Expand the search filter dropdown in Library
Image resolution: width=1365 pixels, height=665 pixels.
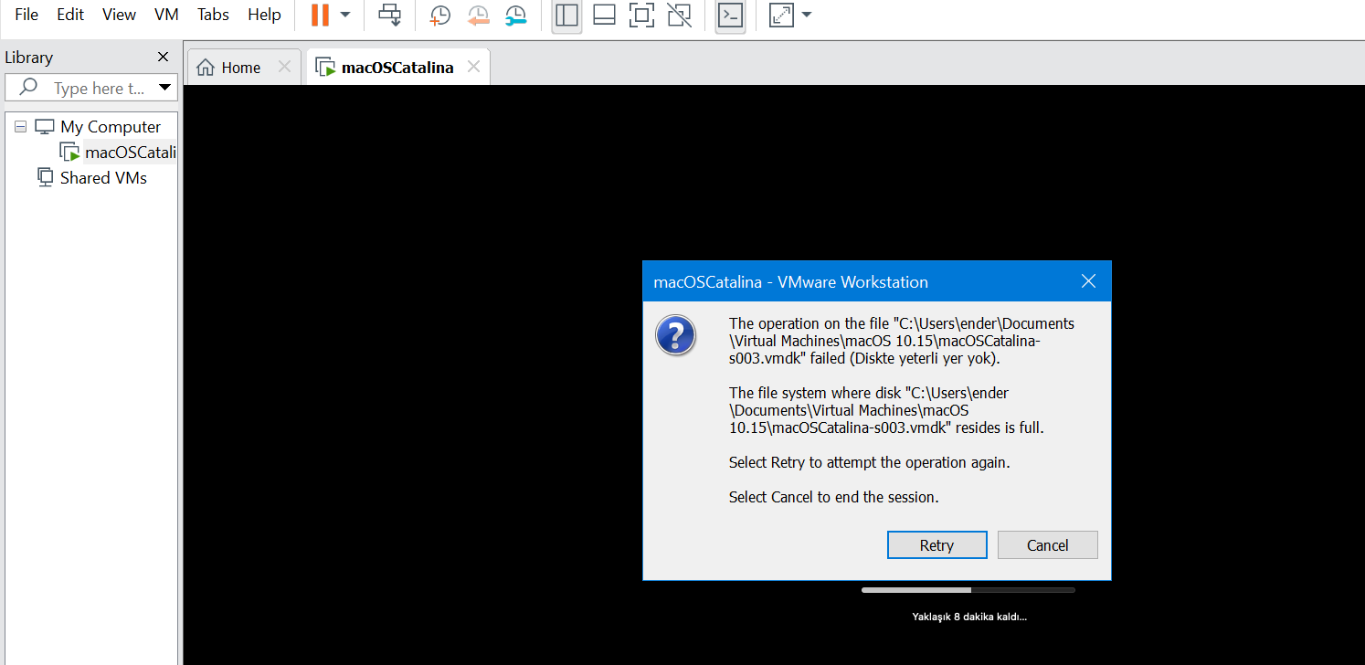coord(164,87)
